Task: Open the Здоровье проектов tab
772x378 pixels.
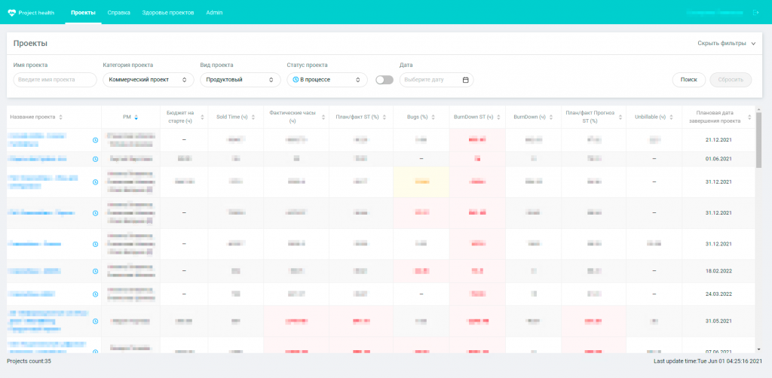Action: tap(168, 13)
